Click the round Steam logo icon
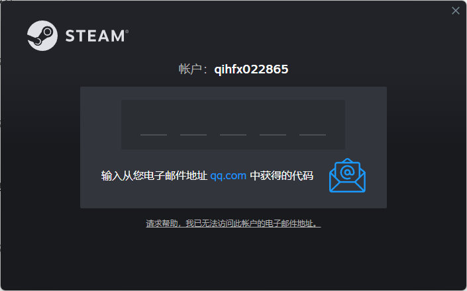 42,36
